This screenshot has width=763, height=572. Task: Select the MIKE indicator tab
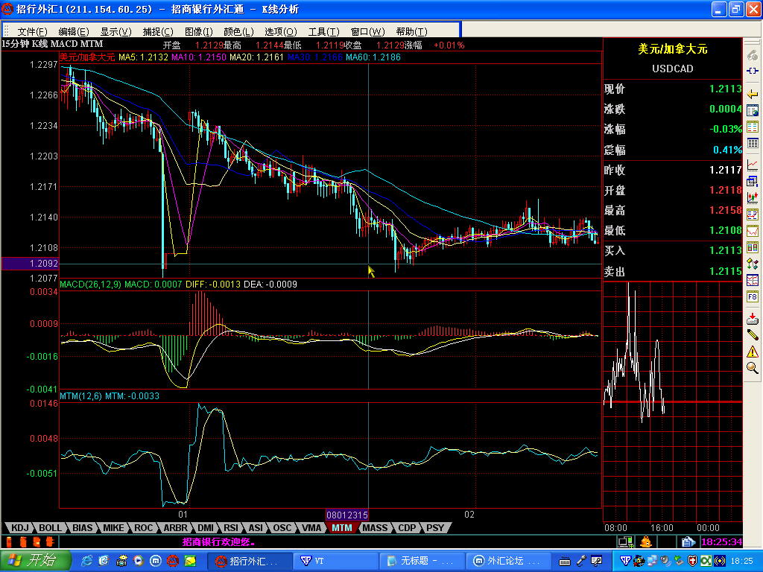(113, 528)
